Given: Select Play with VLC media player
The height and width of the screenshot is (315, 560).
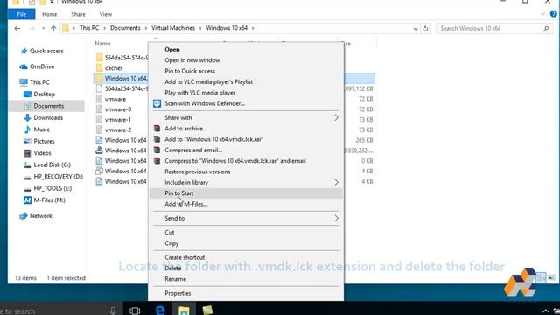Looking at the screenshot, I should click(x=246, y=93).
